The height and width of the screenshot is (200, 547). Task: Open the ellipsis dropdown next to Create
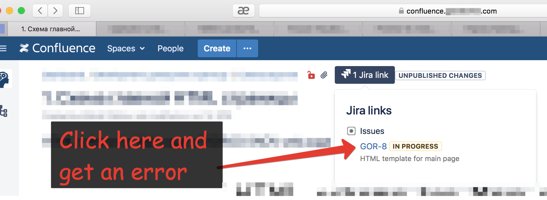coord(247,48)
